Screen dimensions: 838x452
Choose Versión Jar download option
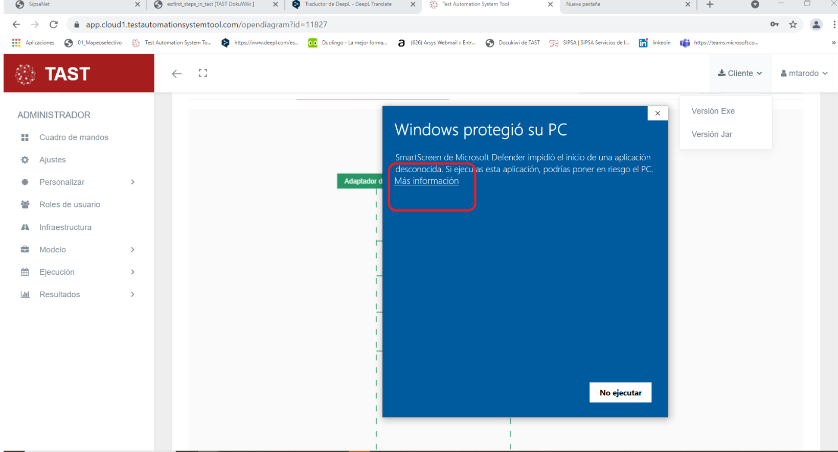[x=712, y=134]
